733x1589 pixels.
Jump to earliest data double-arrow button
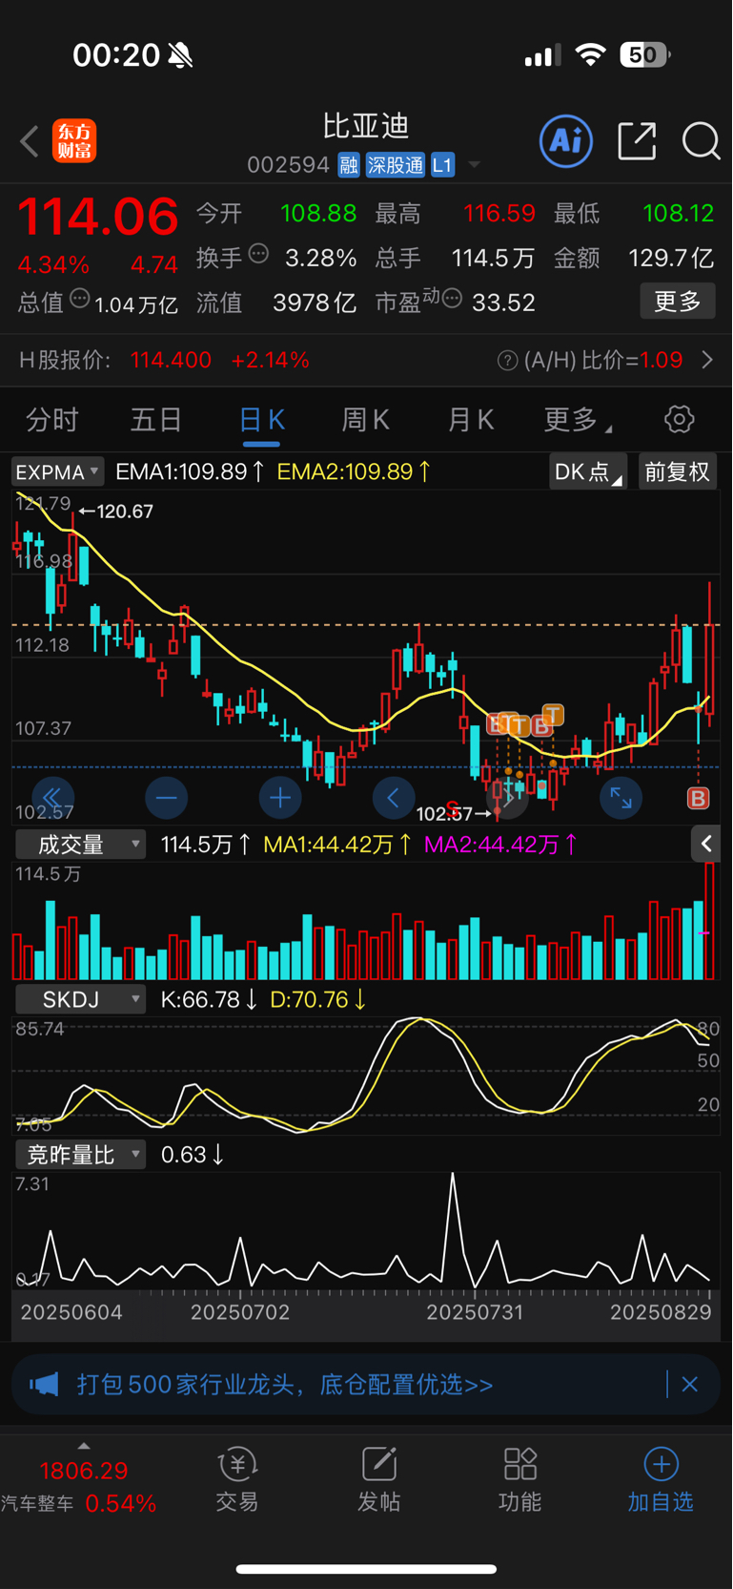click(52, 798)
